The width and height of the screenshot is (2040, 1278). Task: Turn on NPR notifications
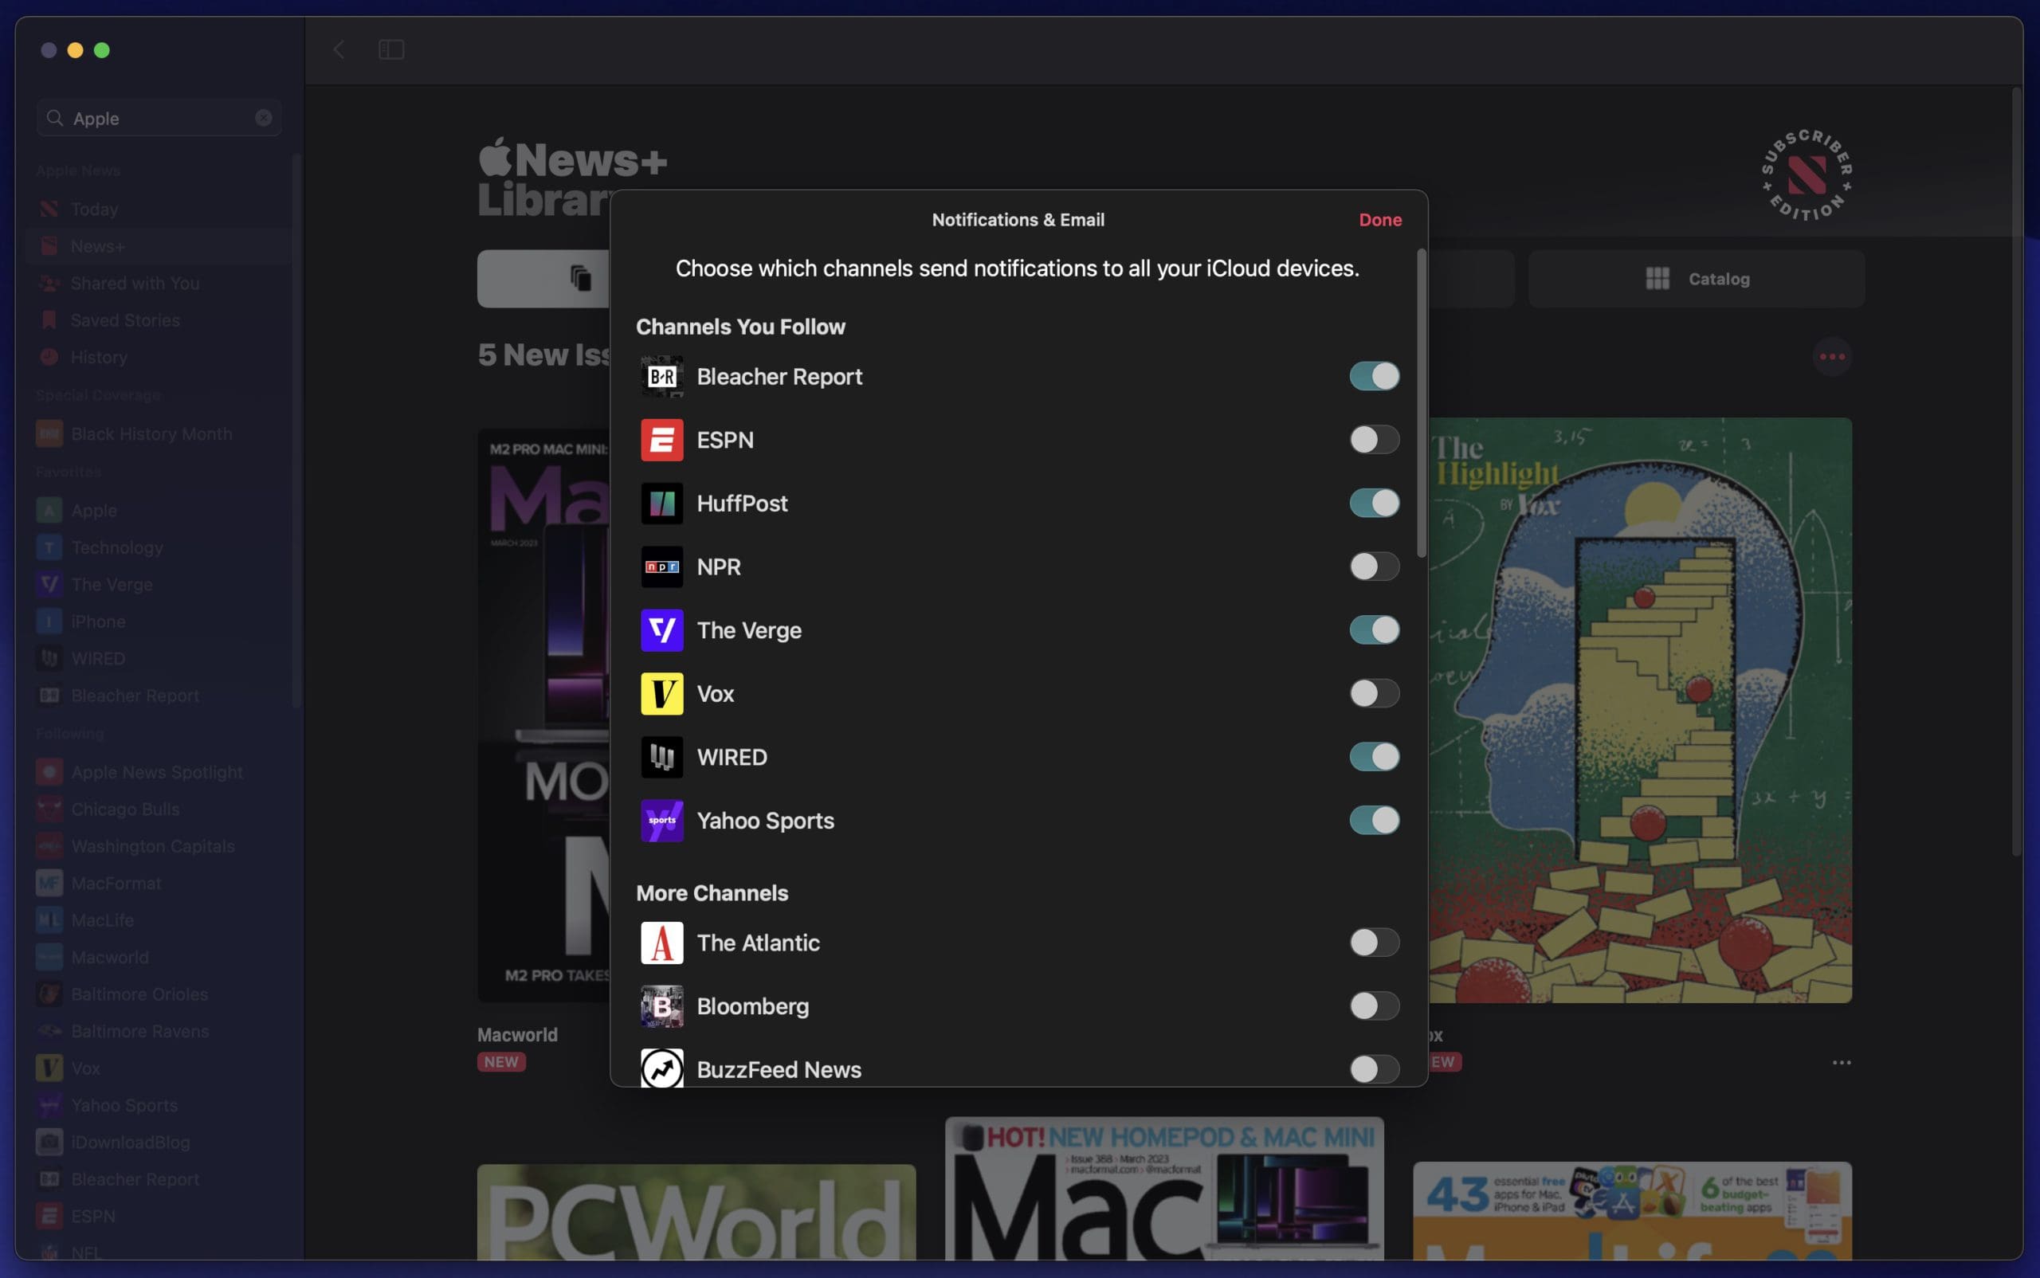[1374, 566]
